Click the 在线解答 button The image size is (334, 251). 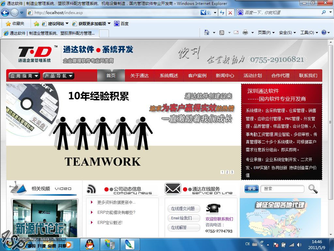click(x=184, y=227)
